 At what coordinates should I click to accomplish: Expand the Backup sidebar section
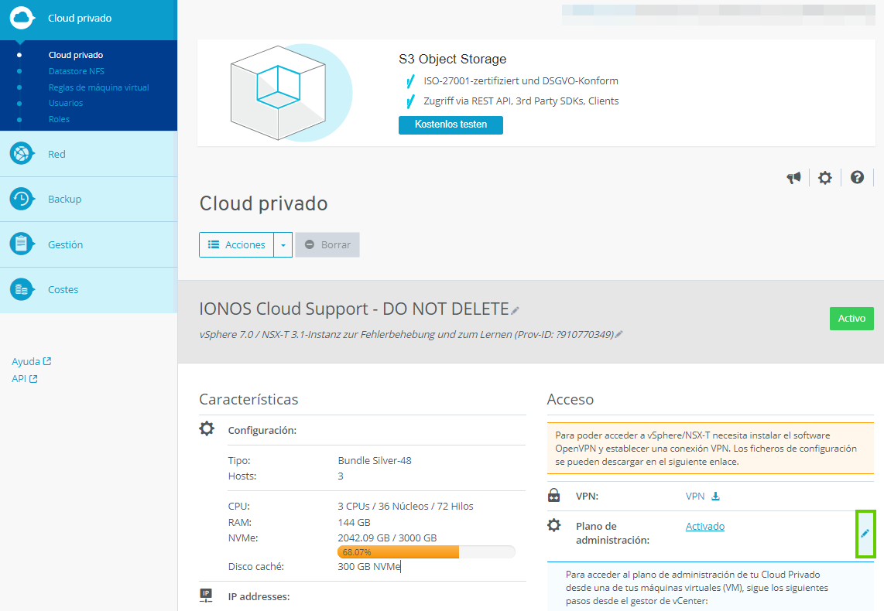pos(88,200)
